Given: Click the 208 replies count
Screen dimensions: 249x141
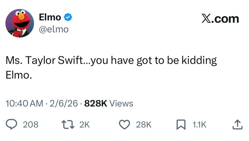Looking at the screenshot, I should click(31, 124).
